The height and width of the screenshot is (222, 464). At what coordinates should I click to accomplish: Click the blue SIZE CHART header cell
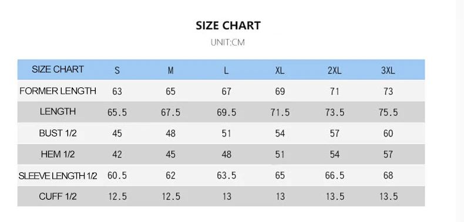pos(58,69)
